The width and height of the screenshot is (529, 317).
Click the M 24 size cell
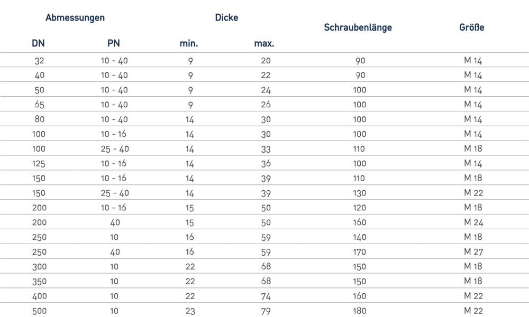coord(473,222)
